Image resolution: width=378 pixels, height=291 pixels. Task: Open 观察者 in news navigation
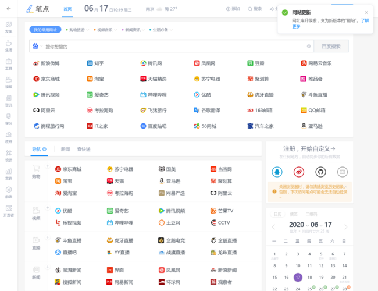(221, 282)
